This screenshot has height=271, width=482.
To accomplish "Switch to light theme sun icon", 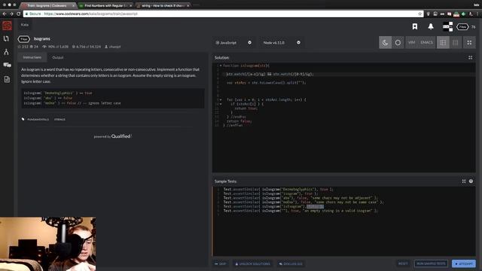I will click(x=398, y=42).
